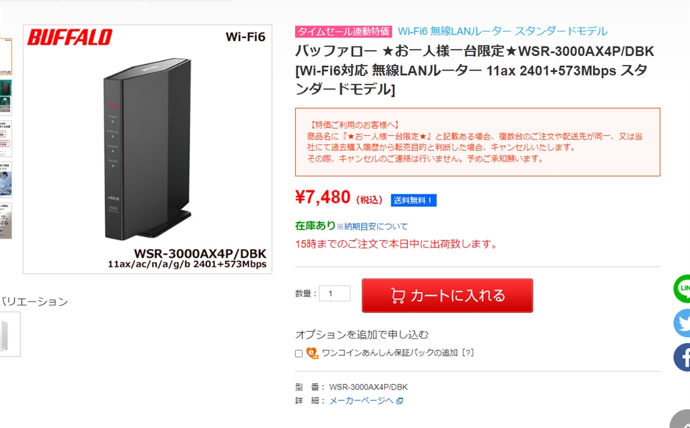The image size is (690, 428).
Task: Enable the ワンコインあんしん保証パック checkbox
Action: [x=299, y=353]
